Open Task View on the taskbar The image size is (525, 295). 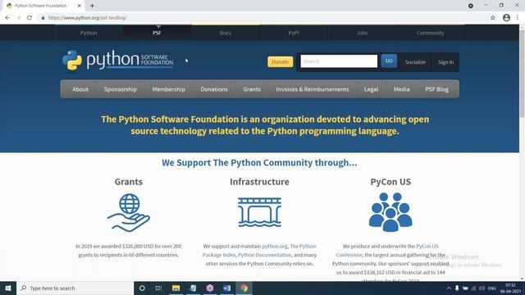tap(158, 288)
